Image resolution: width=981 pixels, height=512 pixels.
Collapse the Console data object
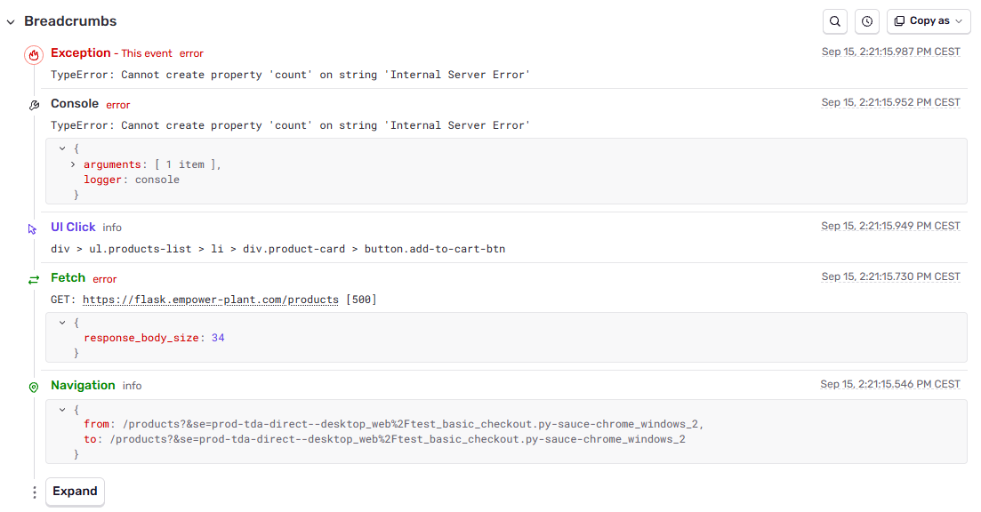pos(62,148)
